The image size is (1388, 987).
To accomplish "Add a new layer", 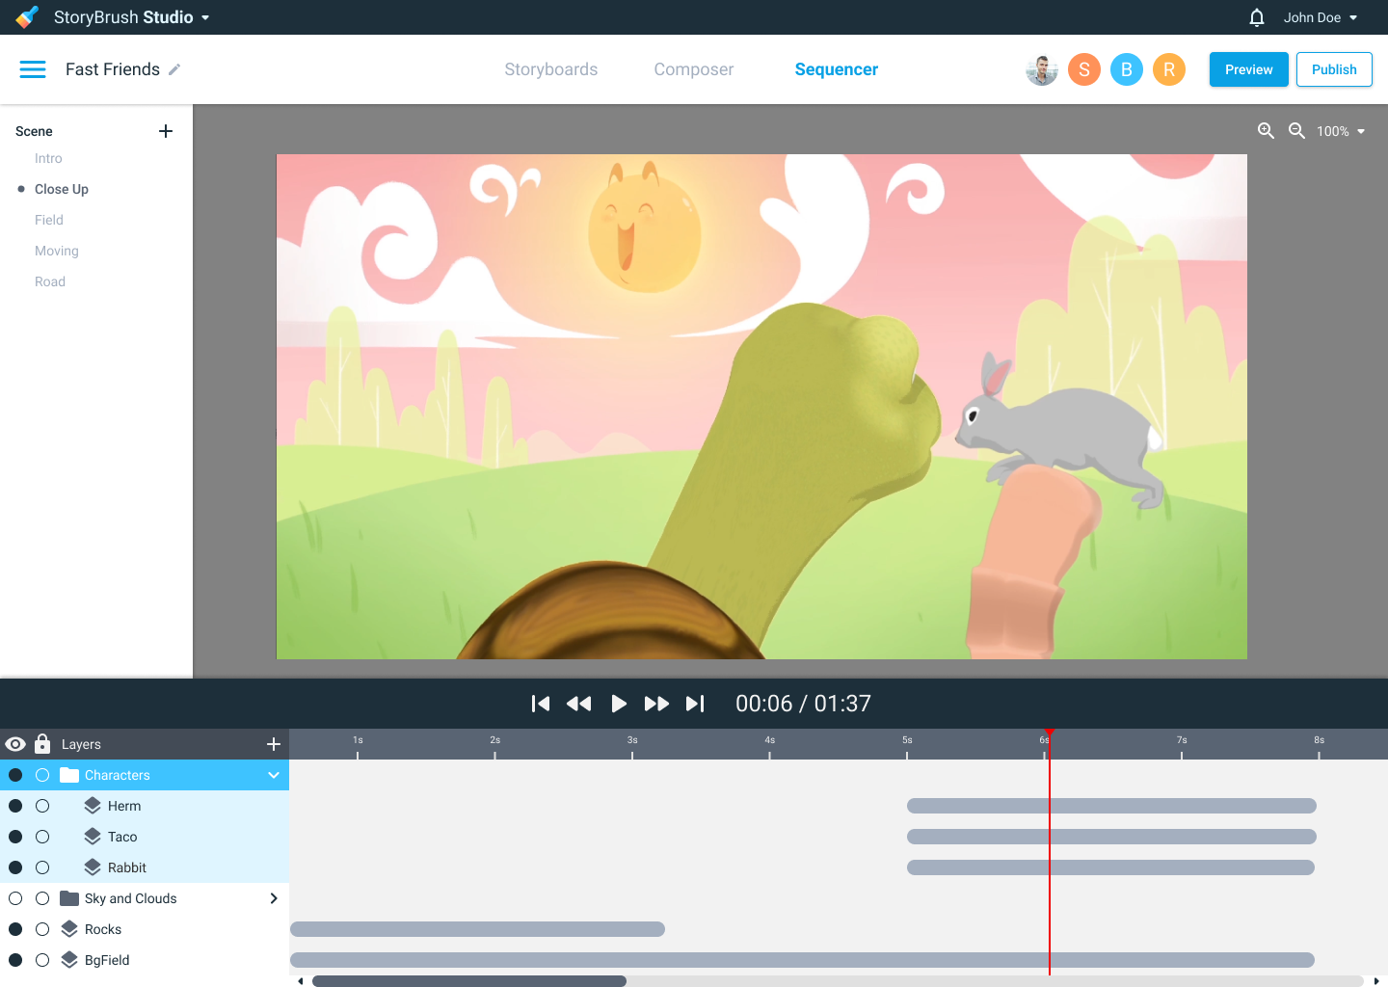I will pyautogui.click(x=274, y=744).
